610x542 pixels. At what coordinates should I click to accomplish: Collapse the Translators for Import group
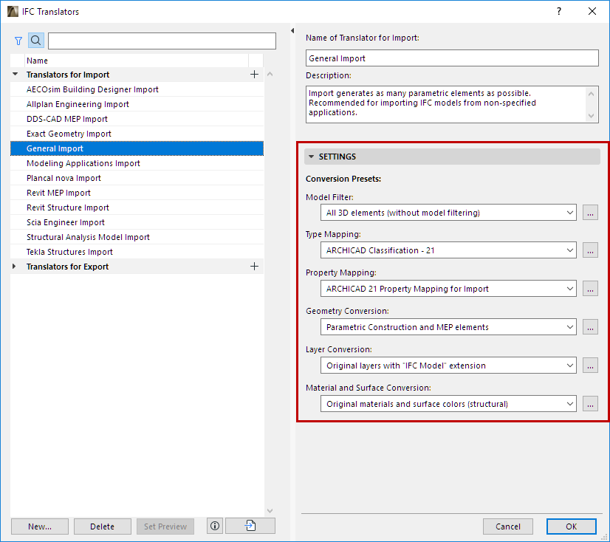click(x=16, y=75)
